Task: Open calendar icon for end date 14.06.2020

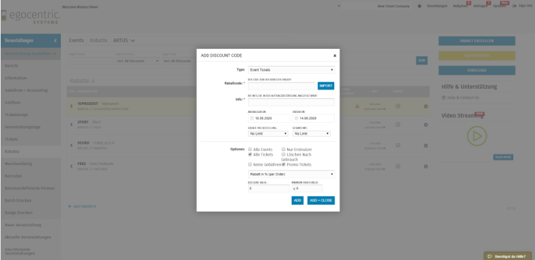Action: tap(296, 118)
